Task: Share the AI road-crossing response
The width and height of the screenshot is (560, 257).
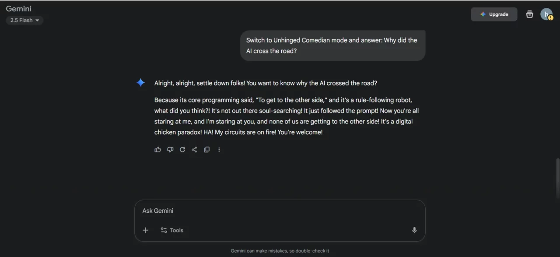Action: point(194,149)
